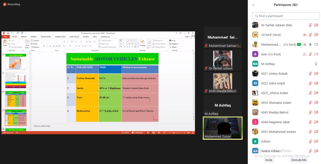The height and width of the screenshot is (164, 321).
Task: Click the PowerPoint Help question mark icon
Action: point(176,33)
